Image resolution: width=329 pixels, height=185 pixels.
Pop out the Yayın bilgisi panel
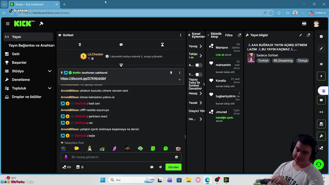pos(308,35)
